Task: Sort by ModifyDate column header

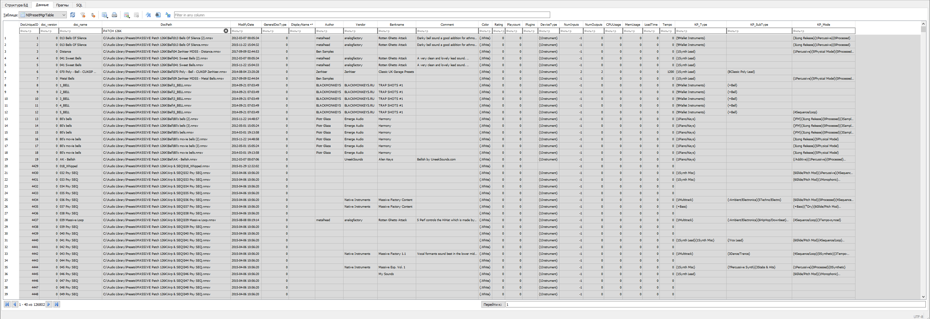Action: click(x=246, y=24)
